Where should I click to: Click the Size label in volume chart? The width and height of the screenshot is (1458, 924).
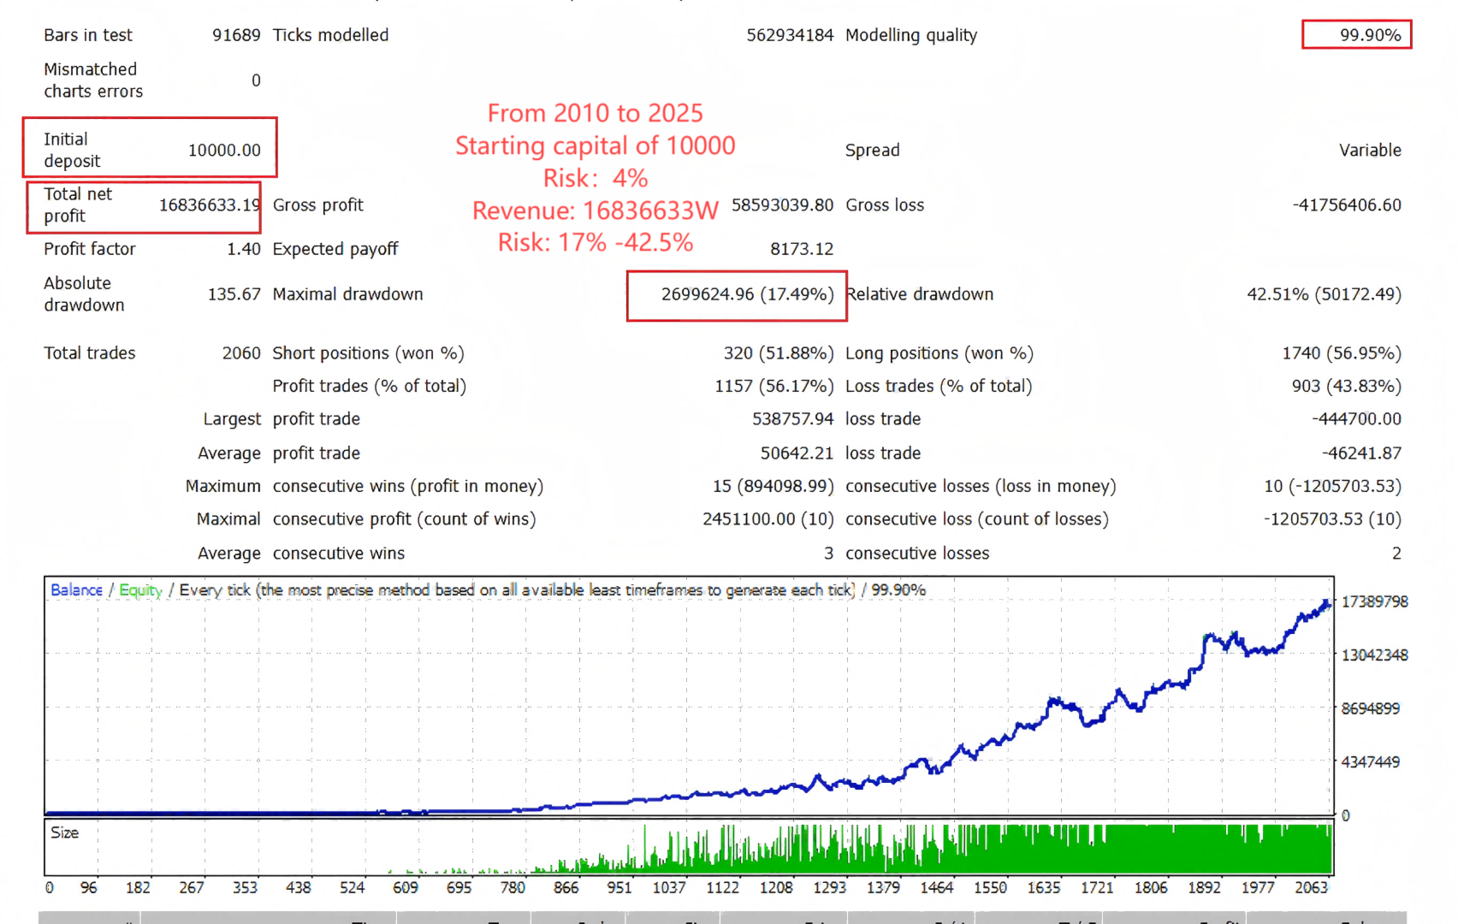pos(64,833)
